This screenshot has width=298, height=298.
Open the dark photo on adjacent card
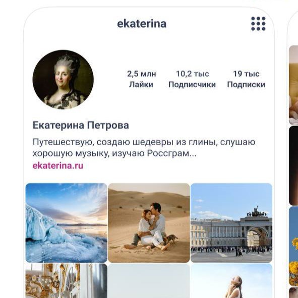click(x=293, y=166)
